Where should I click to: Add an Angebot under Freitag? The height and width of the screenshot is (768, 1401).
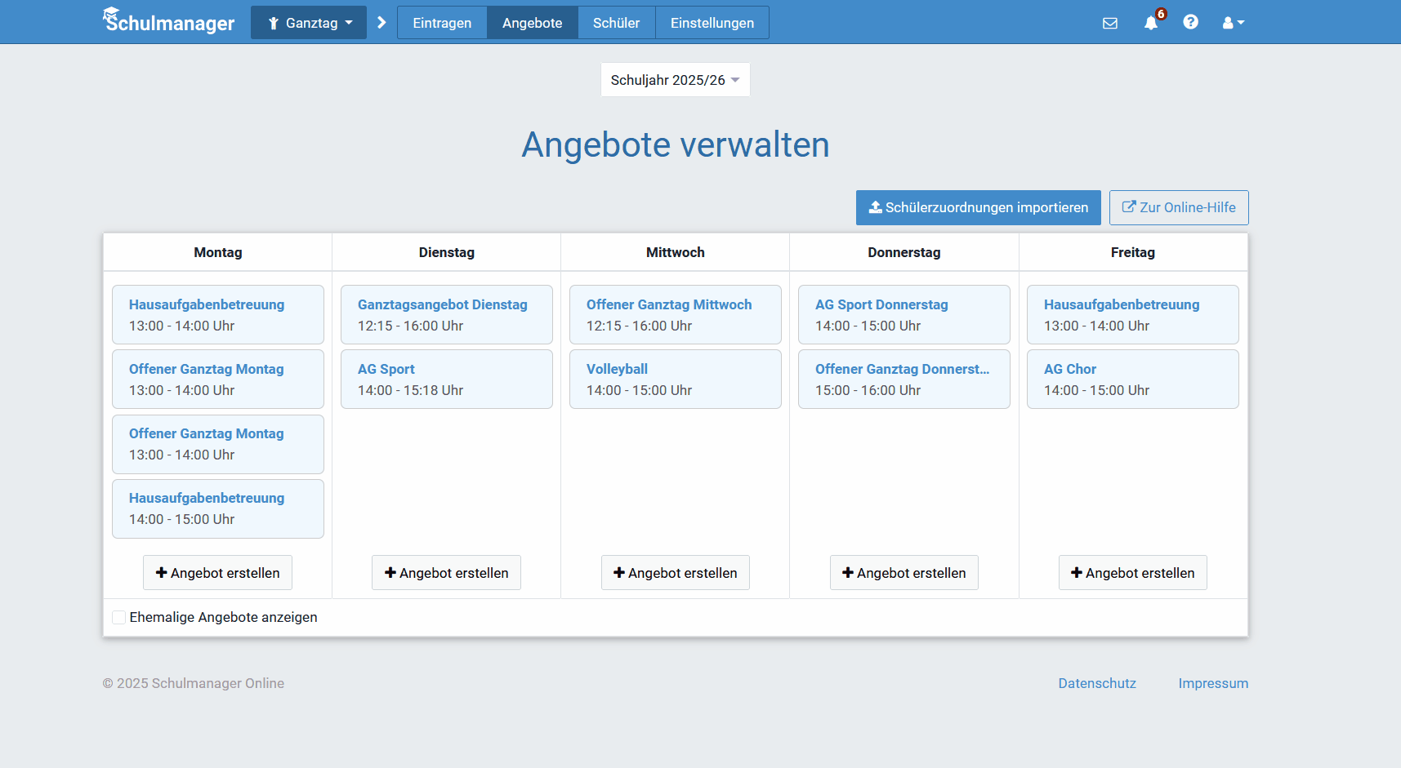click(1132, 573)
